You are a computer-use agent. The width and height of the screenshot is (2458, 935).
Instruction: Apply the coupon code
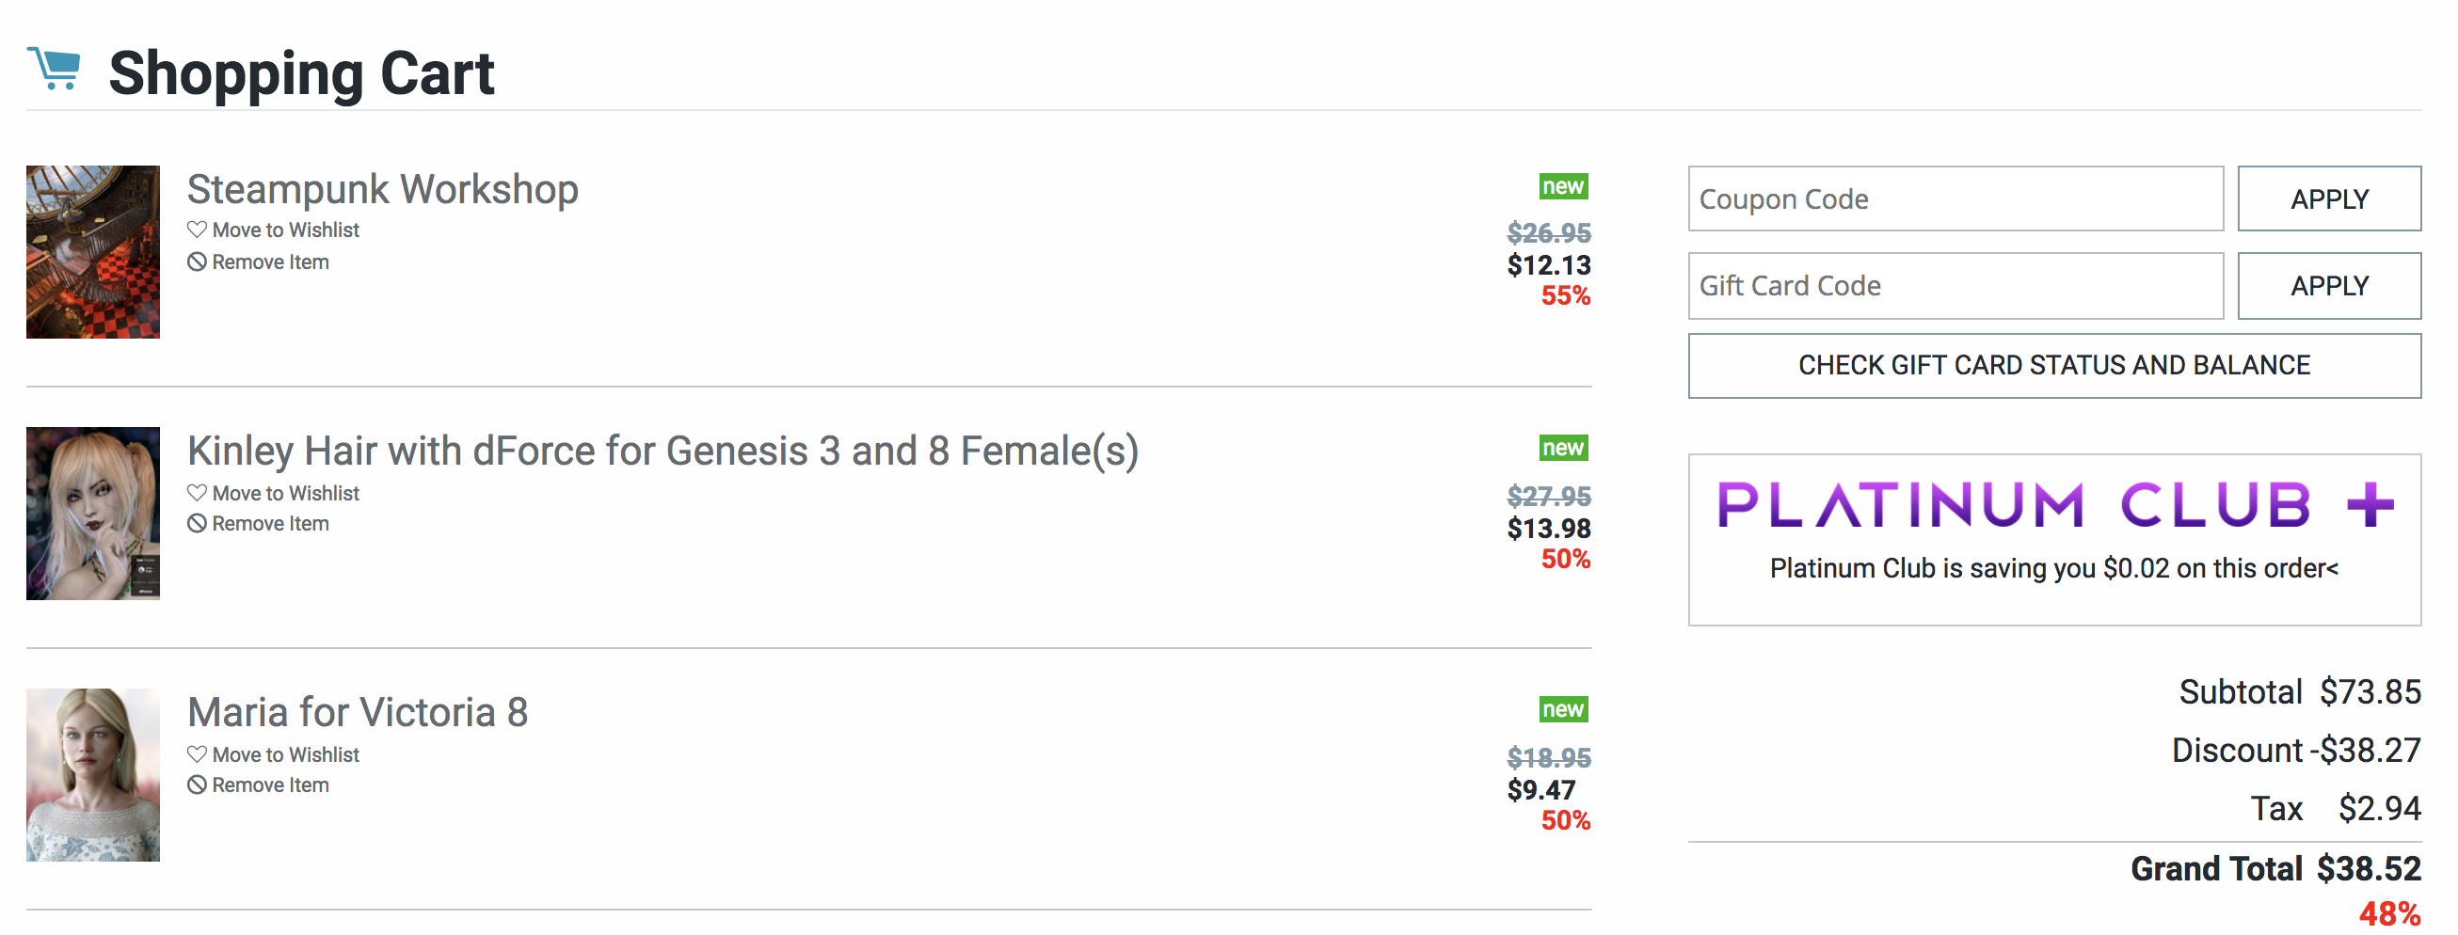[x=2328, y=199]
